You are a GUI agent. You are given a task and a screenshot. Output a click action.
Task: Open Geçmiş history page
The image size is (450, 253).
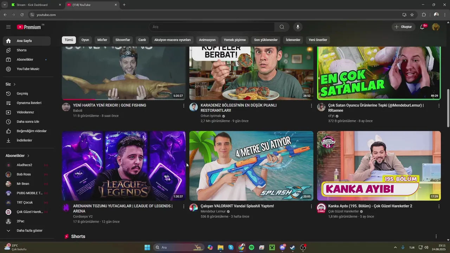pos(27,93)
